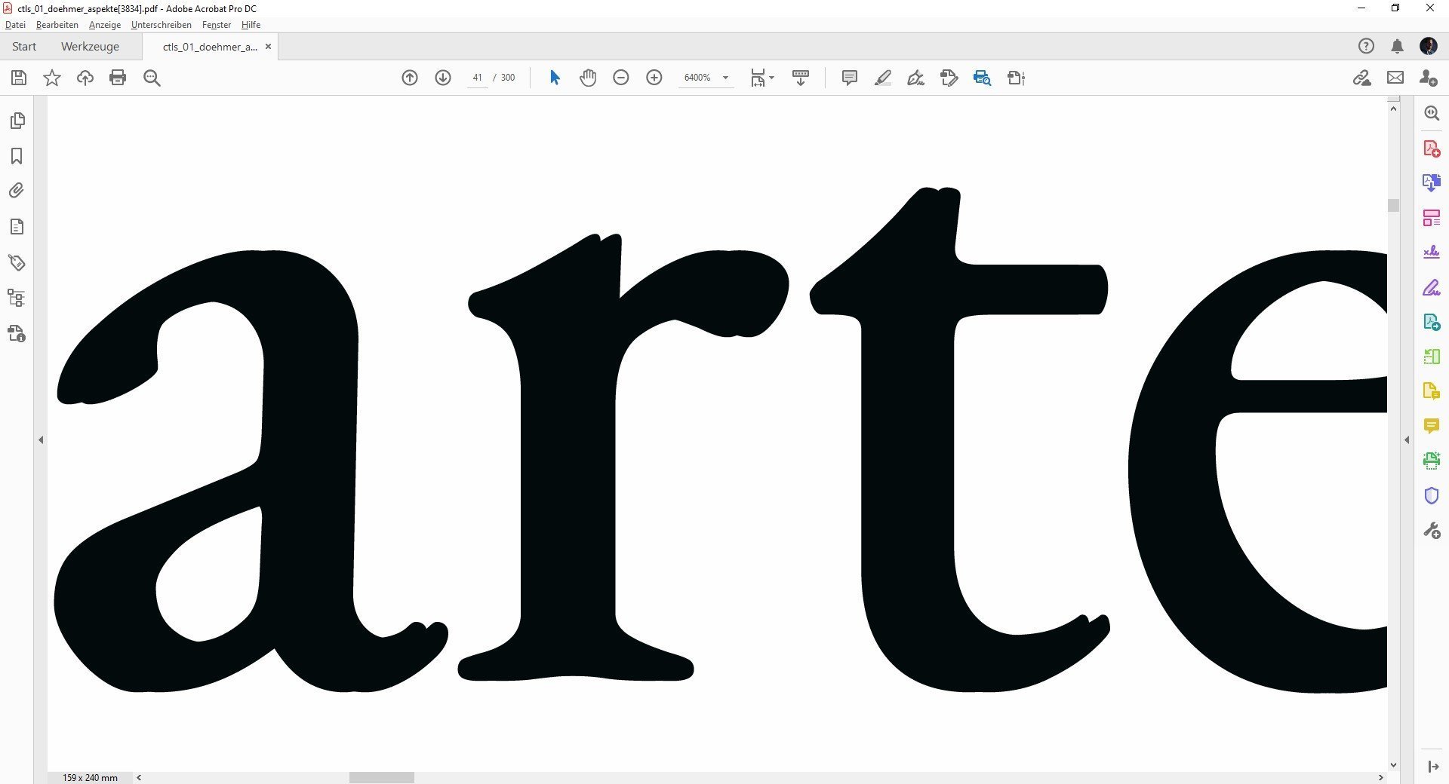
Task: Open the Bookmarks panel
Action: [17, 156]
